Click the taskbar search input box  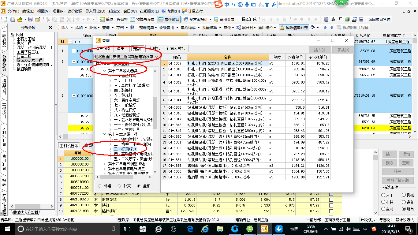tap(66, 229)
